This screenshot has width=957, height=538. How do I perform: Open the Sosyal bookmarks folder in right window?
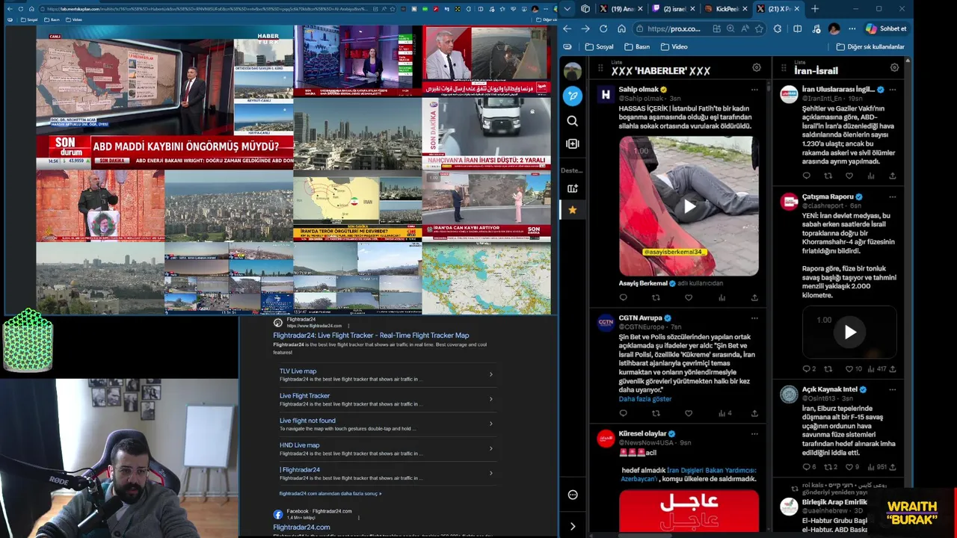click(600, 46)
